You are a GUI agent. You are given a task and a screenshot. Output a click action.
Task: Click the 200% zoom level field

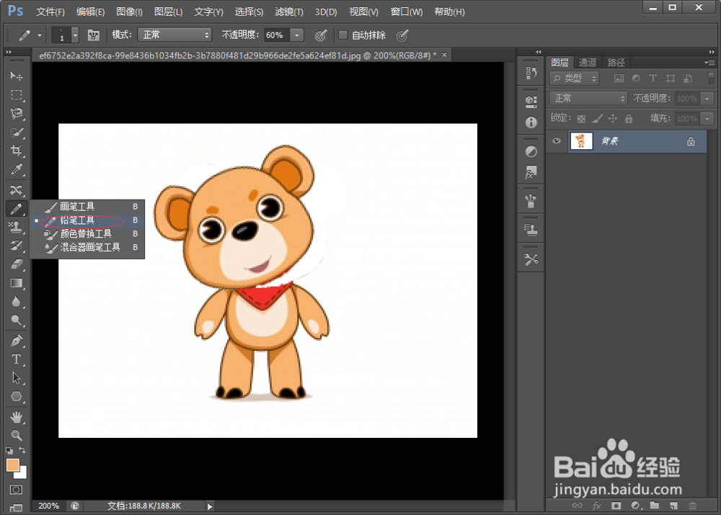(49, 506)
